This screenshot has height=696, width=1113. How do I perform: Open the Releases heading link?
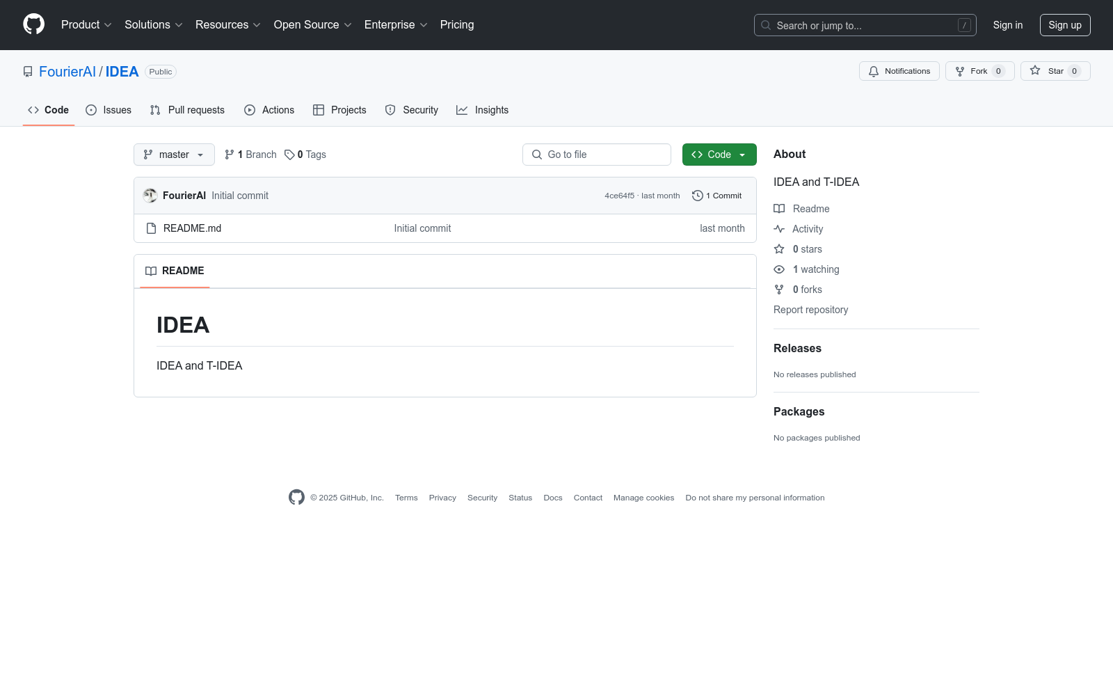[797, 349]
